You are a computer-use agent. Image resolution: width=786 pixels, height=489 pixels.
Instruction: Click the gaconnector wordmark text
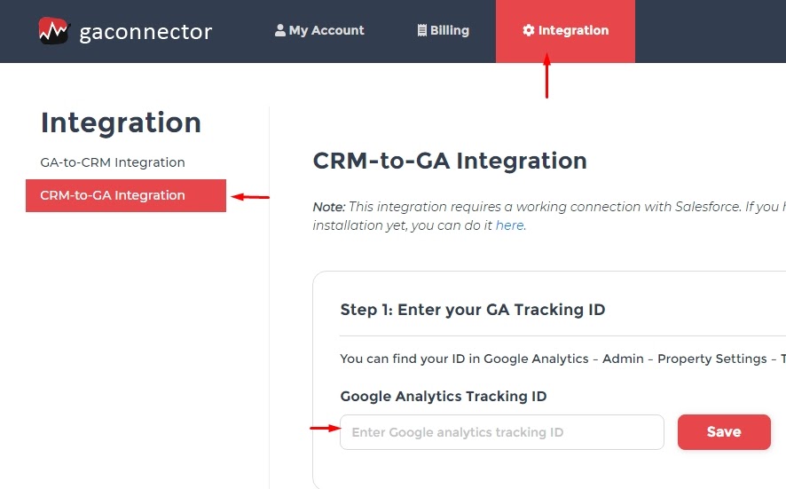(145, 32)
